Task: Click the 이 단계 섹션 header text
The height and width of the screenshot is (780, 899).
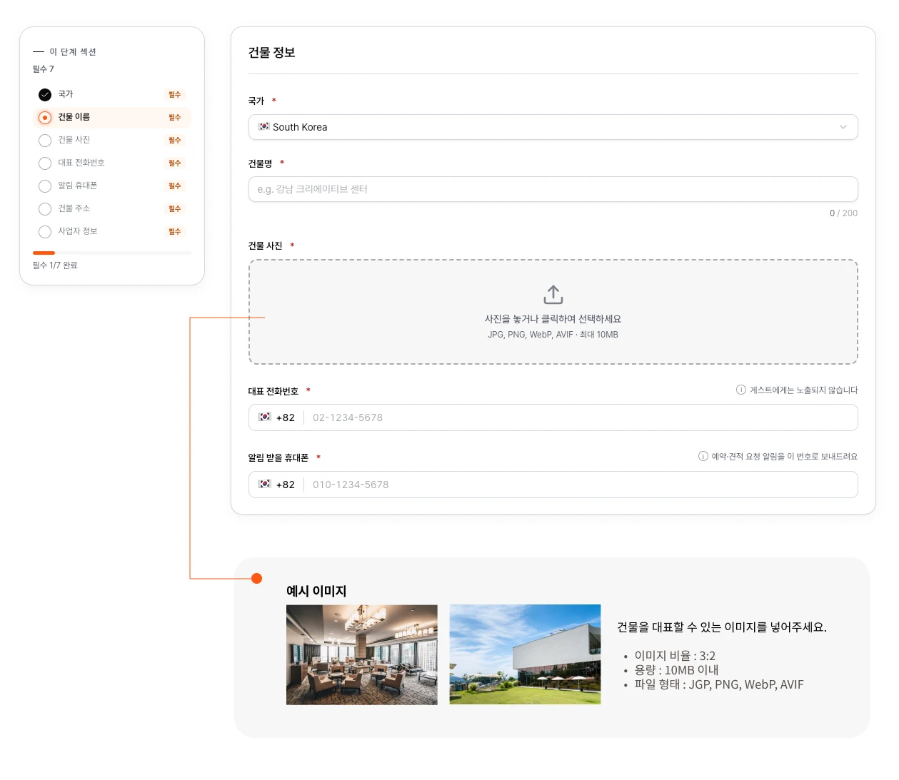Action: tap(73, 51)
